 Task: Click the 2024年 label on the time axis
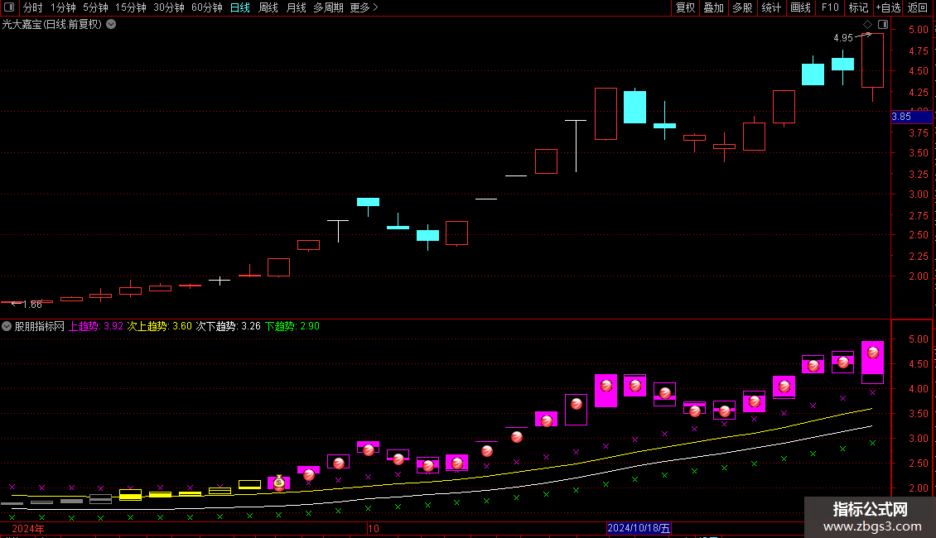click(28, 528)
